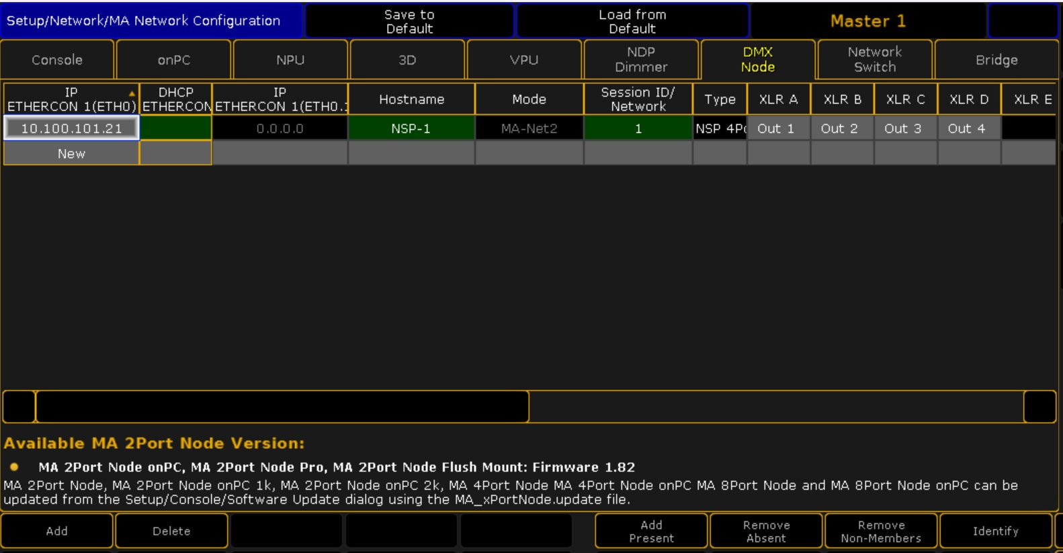Select the IP address 10.100.101.21 cell
This screenshot has height=553, width=1063.
[x=71, y=128]
